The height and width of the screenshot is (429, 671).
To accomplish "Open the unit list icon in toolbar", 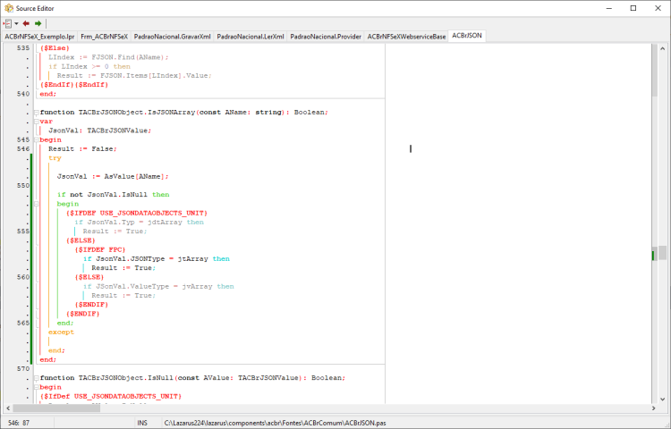I will 8,23.
